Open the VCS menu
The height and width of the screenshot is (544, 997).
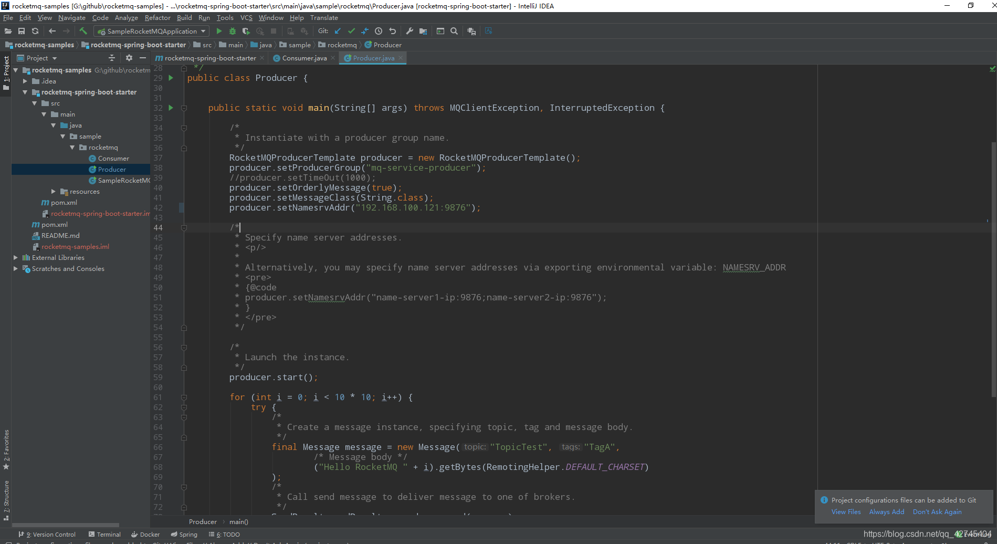click(246, 17)
